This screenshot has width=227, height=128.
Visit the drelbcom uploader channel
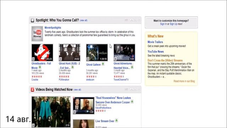[x=90, y=80]
